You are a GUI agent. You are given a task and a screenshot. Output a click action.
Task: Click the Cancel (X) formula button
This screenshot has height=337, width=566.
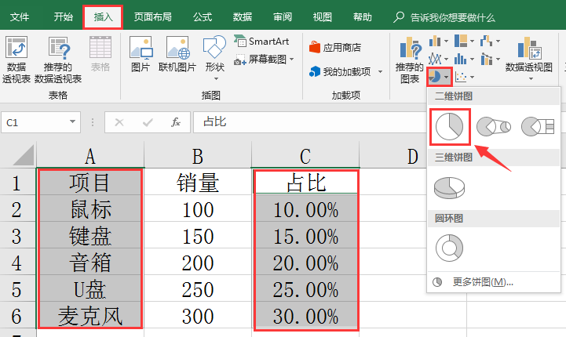[119, 122]
